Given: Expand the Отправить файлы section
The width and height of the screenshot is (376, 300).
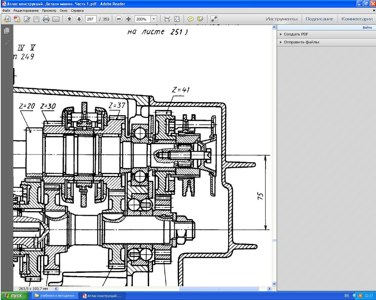Looking at the screenshot, I should [301, 42].
